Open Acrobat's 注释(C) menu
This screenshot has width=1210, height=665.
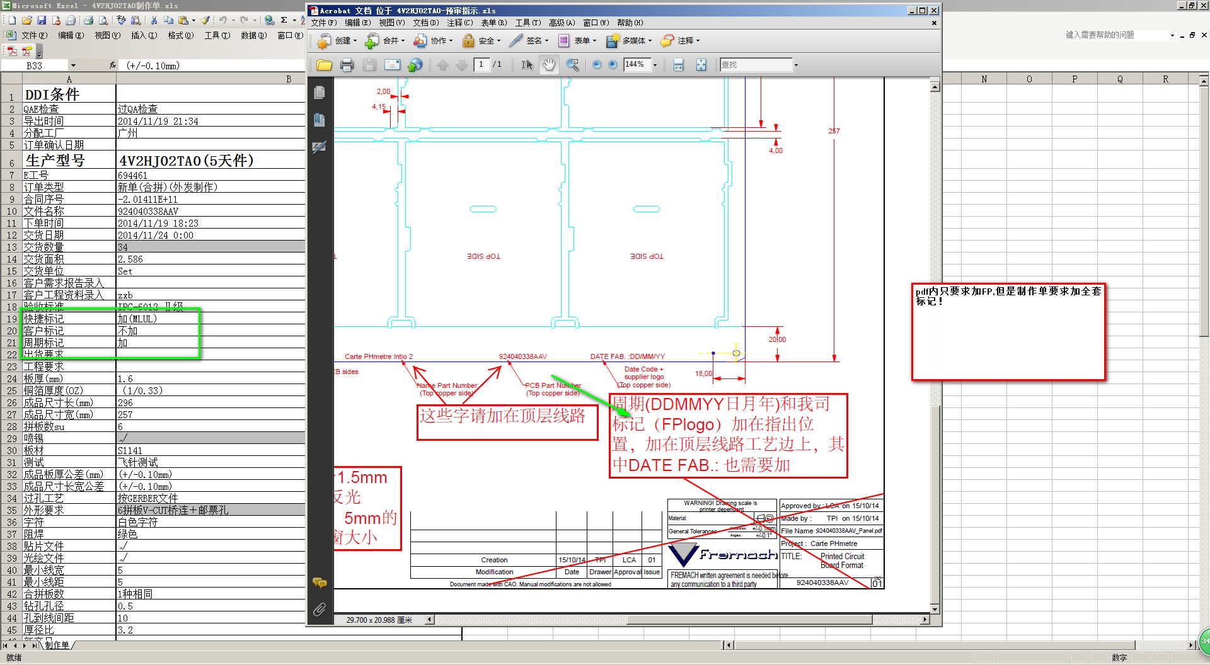pyautogui.click(x=459, y=23)
